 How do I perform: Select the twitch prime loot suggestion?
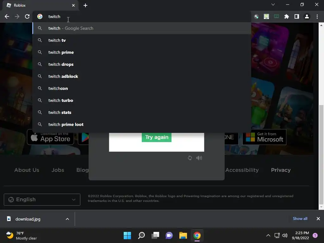[142, 124]
